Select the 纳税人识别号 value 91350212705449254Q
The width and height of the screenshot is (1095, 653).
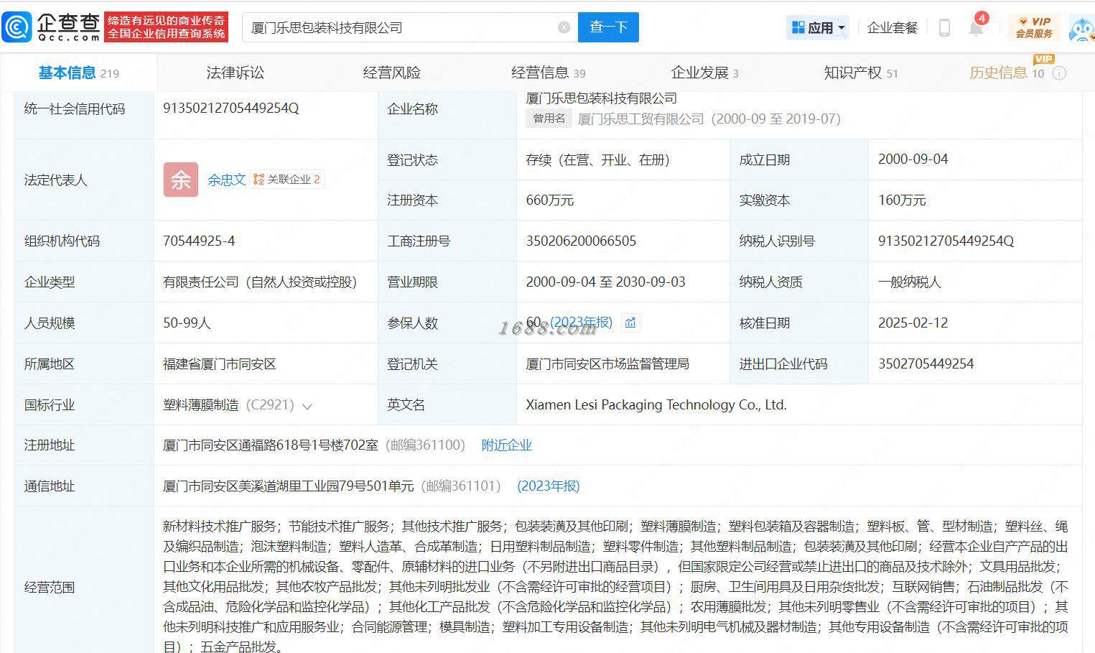point(946,241)
